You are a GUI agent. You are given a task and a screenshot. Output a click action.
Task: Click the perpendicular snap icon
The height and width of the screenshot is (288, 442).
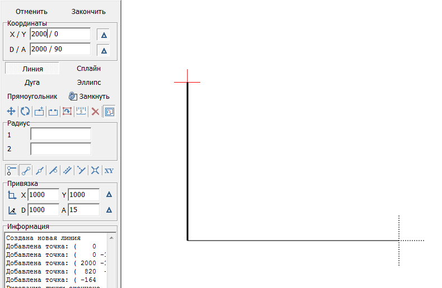pyautogui.click(x=81, y=170)
